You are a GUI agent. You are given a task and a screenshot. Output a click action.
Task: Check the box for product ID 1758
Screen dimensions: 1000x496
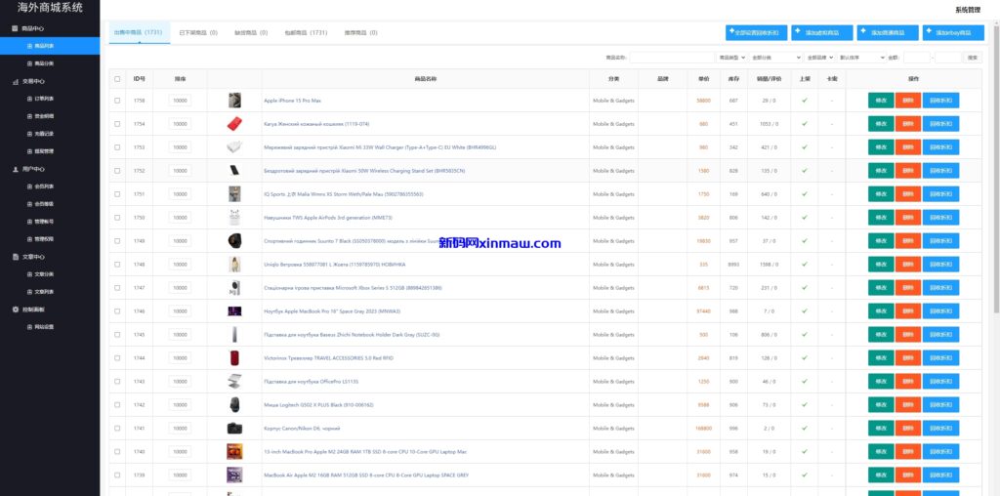[117, 101]
